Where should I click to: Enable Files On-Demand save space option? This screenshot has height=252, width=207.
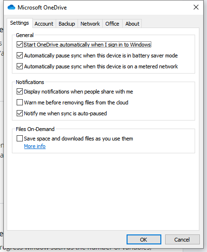click(x=20, y=139)
